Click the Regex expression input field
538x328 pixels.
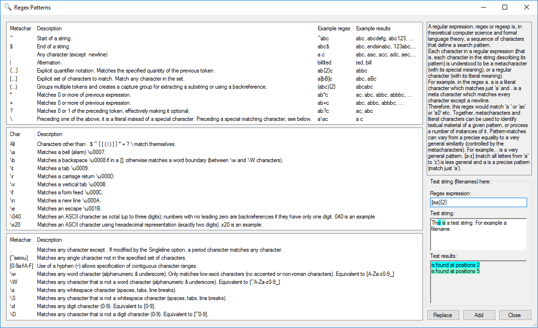pyautogui.click(x=478, y=202)
